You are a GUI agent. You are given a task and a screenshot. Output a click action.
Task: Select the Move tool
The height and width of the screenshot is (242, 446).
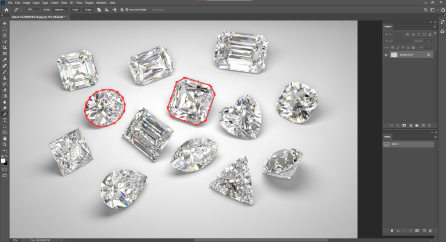click(x=5, y=23)
